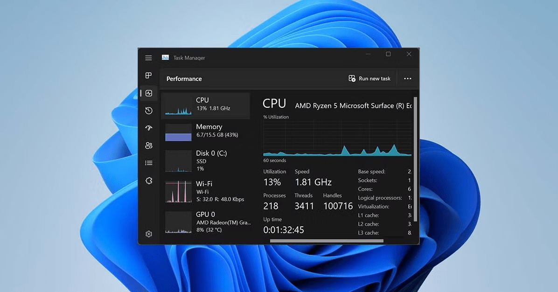The width and height of the screenshot is (558, 292).
Task: Click the Performance page heading
Action: (x=184, y=79)
